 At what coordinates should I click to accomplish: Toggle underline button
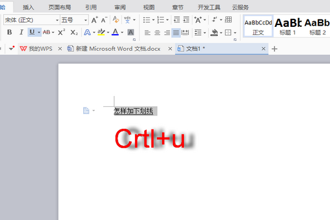[x=32, y=32]
